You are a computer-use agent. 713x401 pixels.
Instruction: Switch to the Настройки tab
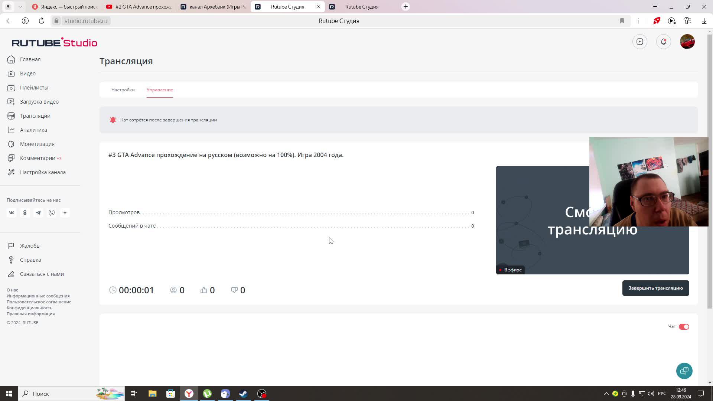click(x=123, y=90)
